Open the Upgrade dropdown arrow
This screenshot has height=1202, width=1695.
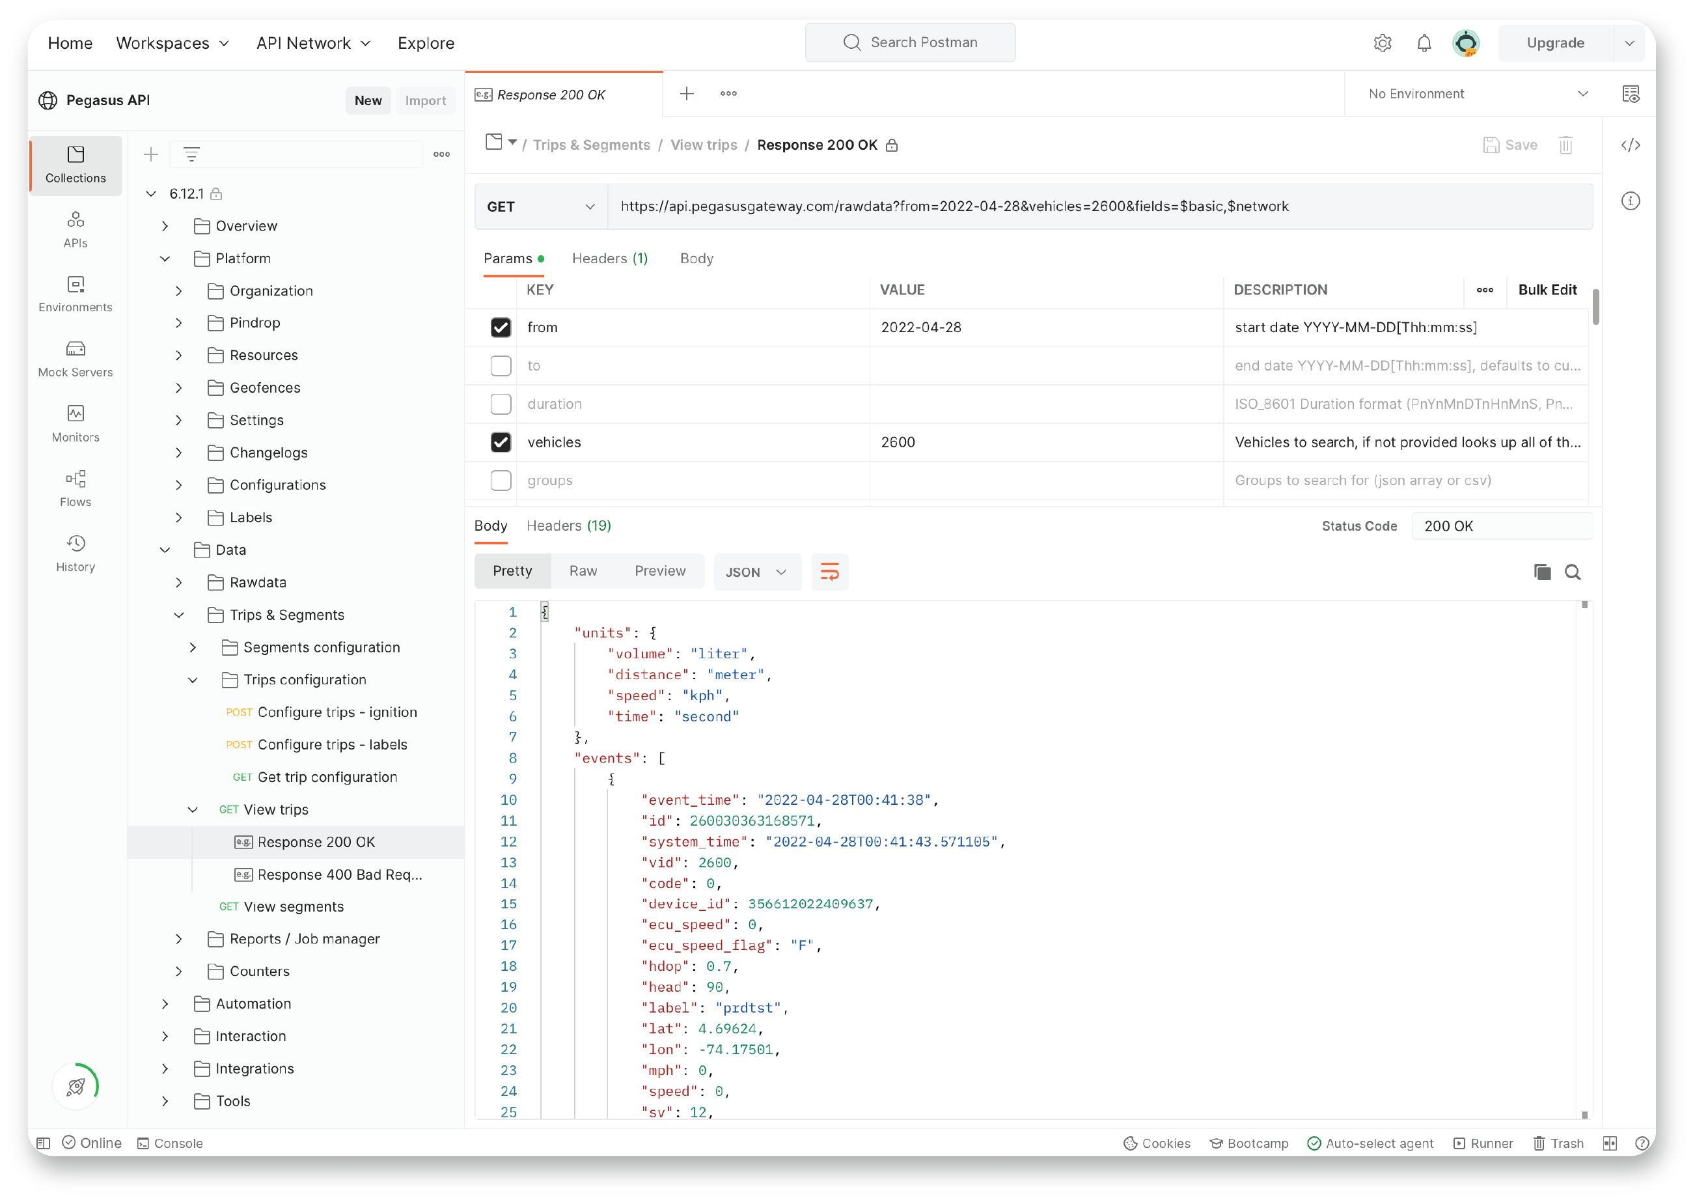pyautogui.click(x=1629, y=43)
